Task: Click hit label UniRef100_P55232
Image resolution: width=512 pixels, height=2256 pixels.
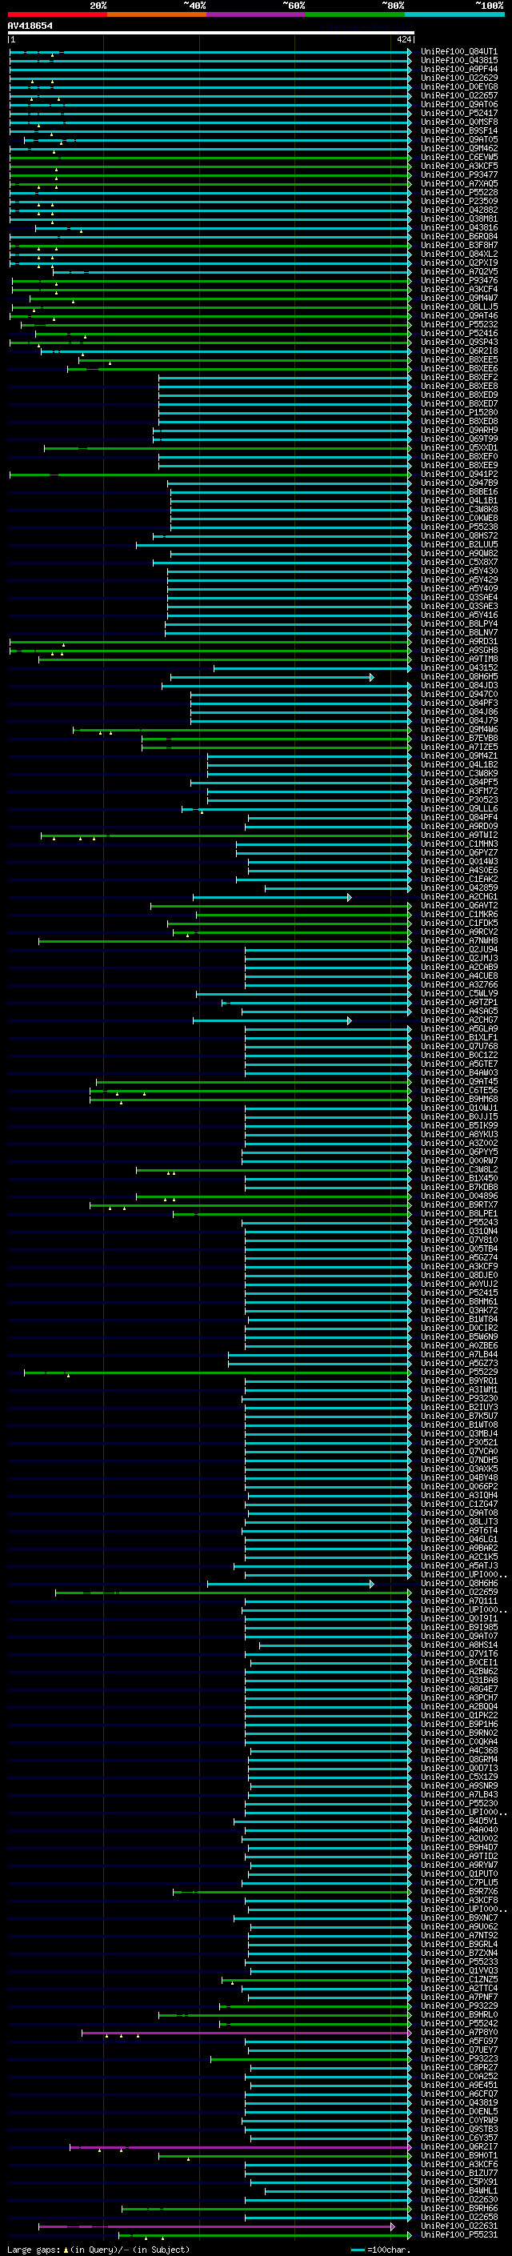Action: point(458,324)
